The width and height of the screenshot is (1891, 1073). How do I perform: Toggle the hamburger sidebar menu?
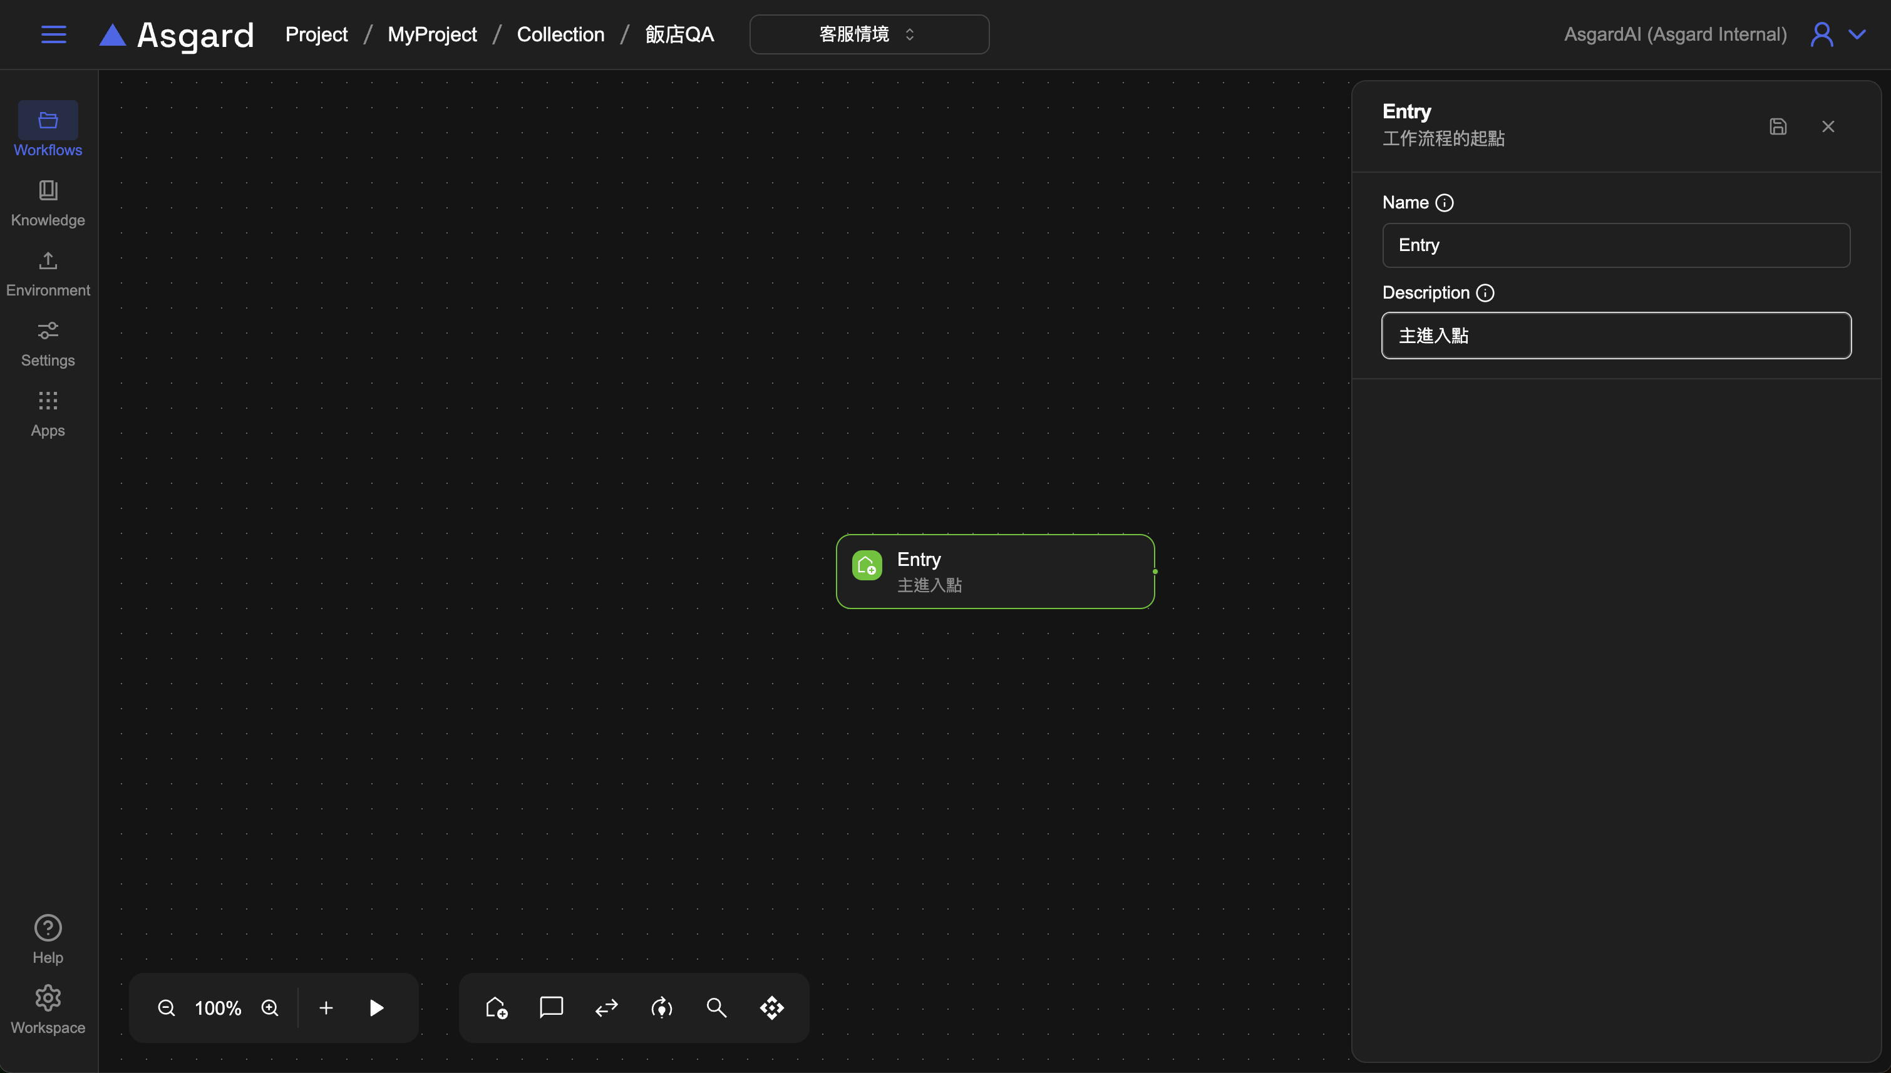tap(53, 34)
